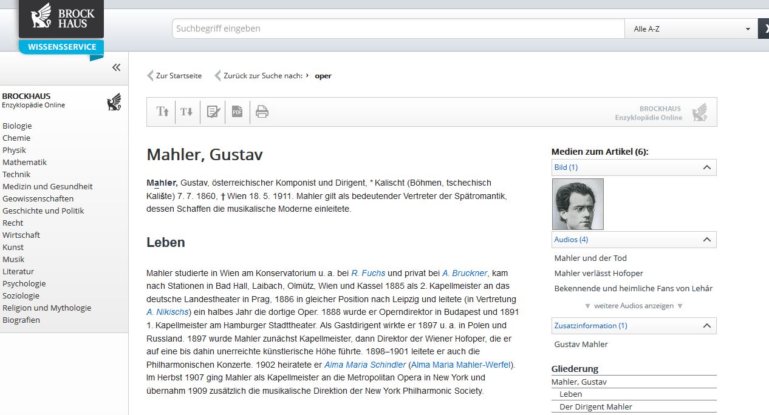Collapse the Audios (4) section
The height and width of the screenshot is (415, 769).
[x=706, y=240]
